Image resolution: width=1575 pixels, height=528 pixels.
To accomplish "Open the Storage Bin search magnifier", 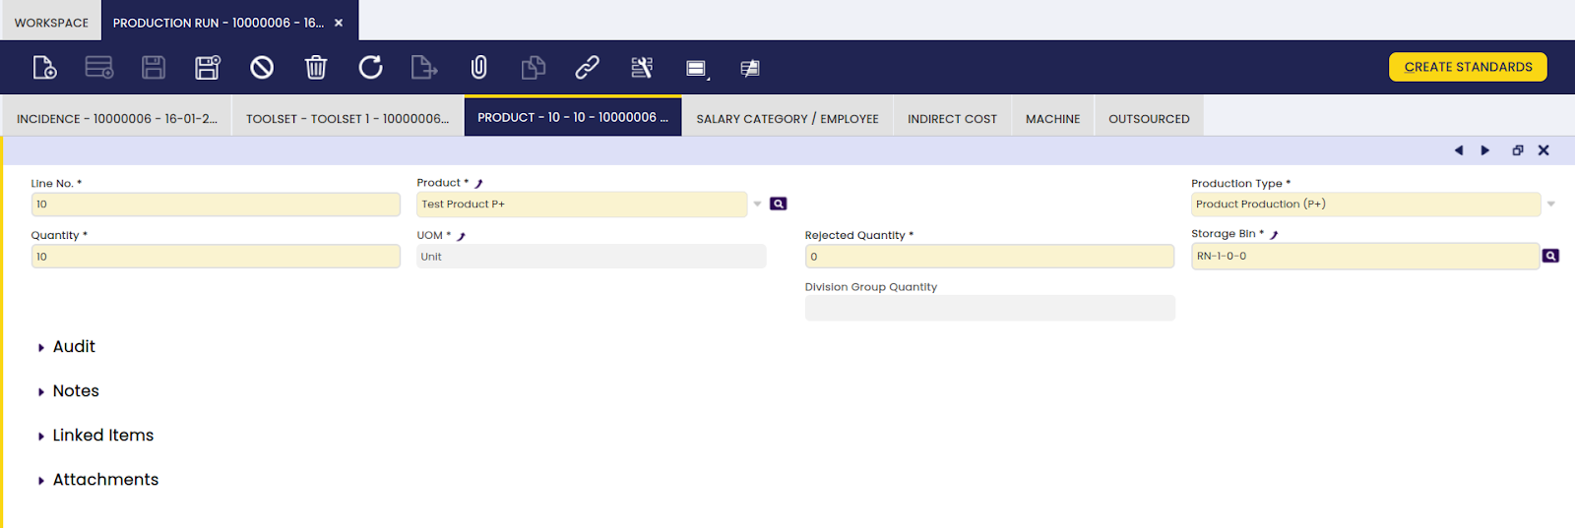I will click(1550, 256).
